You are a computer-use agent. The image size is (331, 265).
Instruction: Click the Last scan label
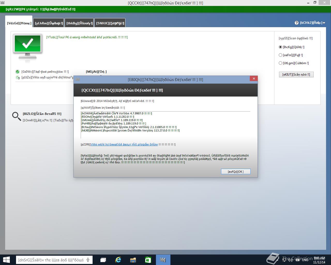click(x=37, y=120)
